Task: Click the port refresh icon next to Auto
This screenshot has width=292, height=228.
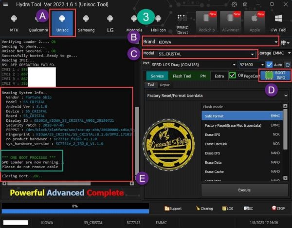Action: [287, 65]
